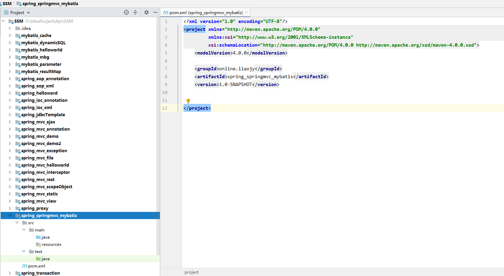Image resolution: width=504 pixels, height=276 pixels.
Task: Collapse the src folder
Action: (17, 223)
